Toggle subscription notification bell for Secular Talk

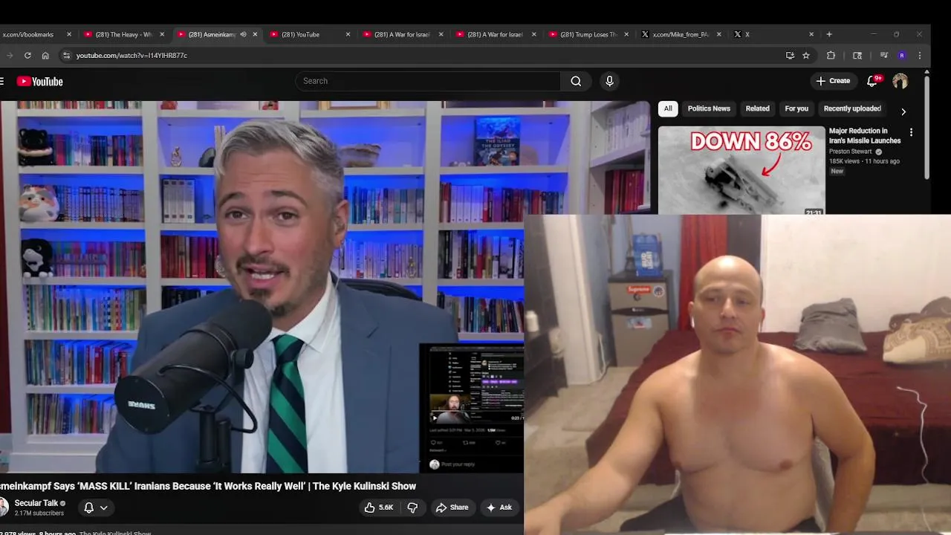[88, 508]
